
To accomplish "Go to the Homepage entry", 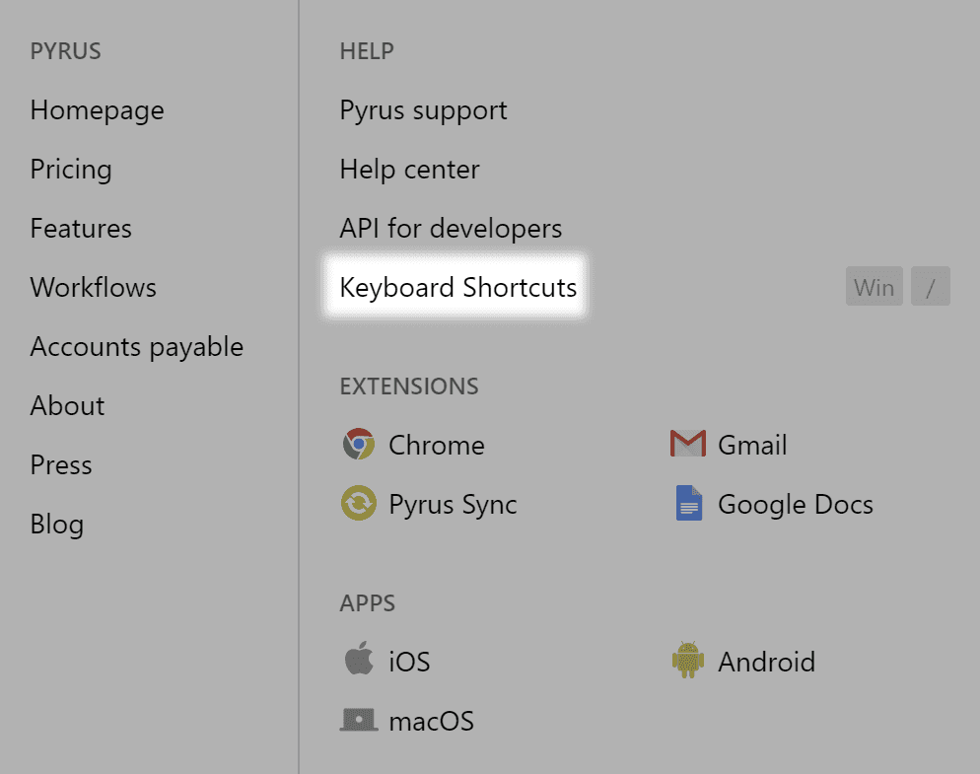I will pyautogui.click(x=97, y=109).
